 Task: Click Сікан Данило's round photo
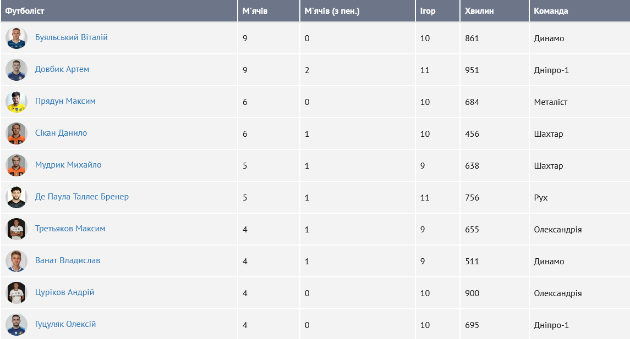tap(17, 134)
